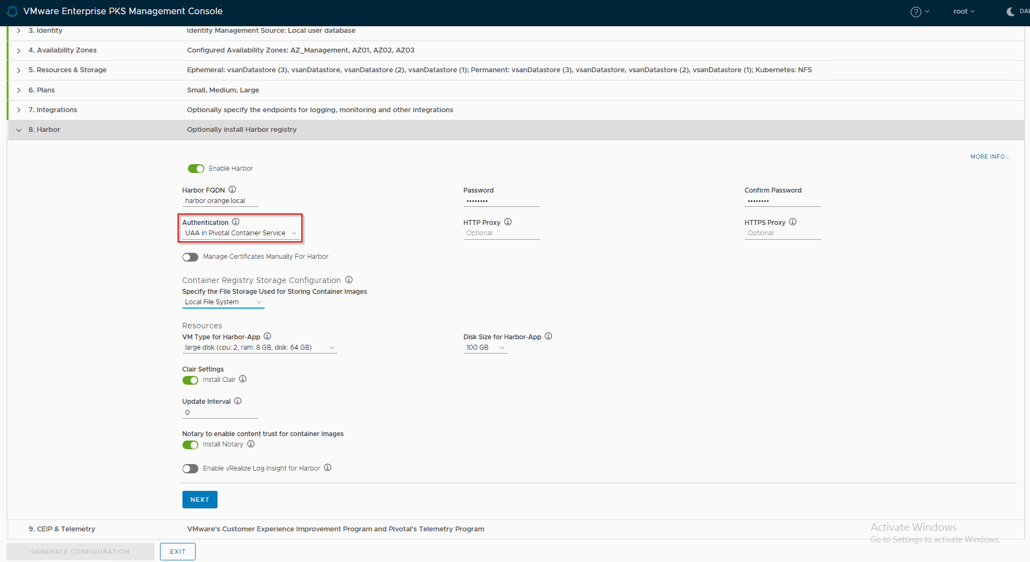Click the Update Interval input field
Image resolution: width=1030 pixels, height=562 pixels.
[x=220, y=413]
